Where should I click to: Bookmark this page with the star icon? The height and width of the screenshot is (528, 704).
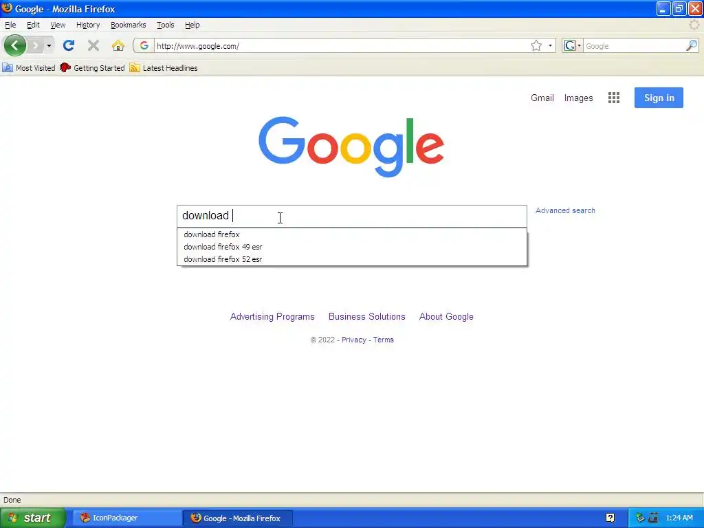[536, 45]
